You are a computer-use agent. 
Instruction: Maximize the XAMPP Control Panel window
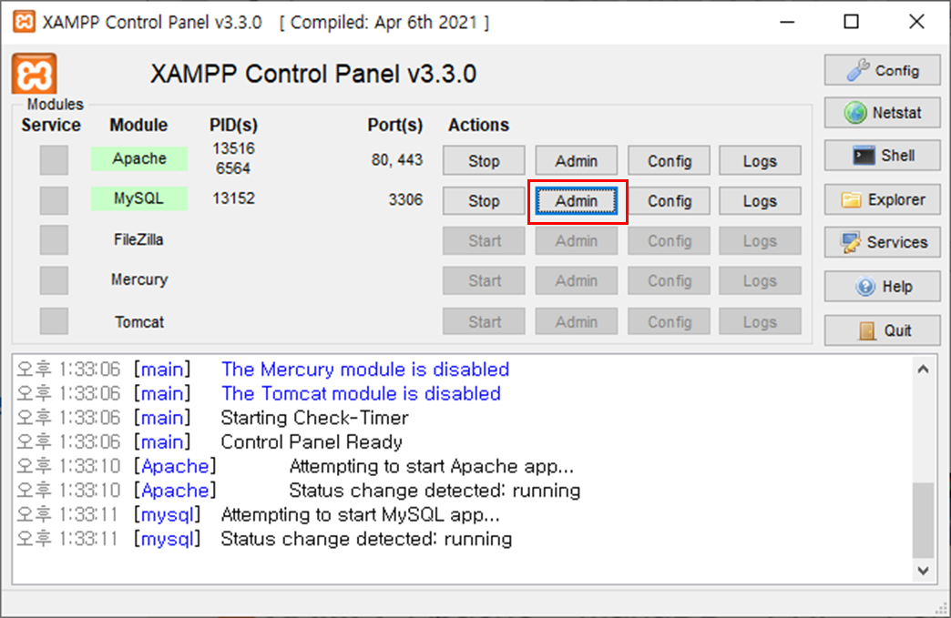(x=852, y=22)
